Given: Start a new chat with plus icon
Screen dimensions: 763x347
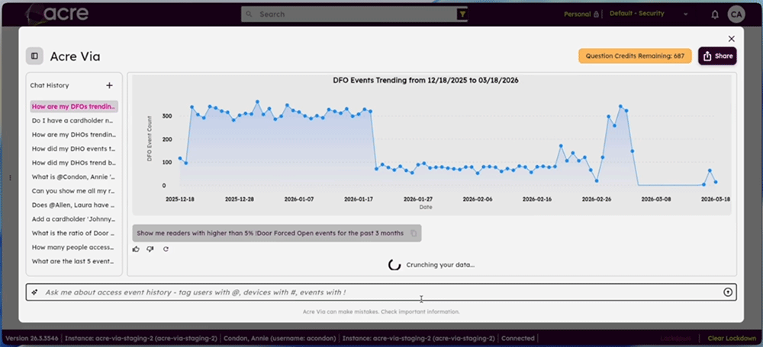Looking at the screenshot, I should [109, 85].
